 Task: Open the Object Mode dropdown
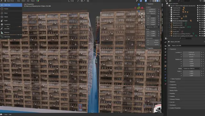tap(10, 1)
